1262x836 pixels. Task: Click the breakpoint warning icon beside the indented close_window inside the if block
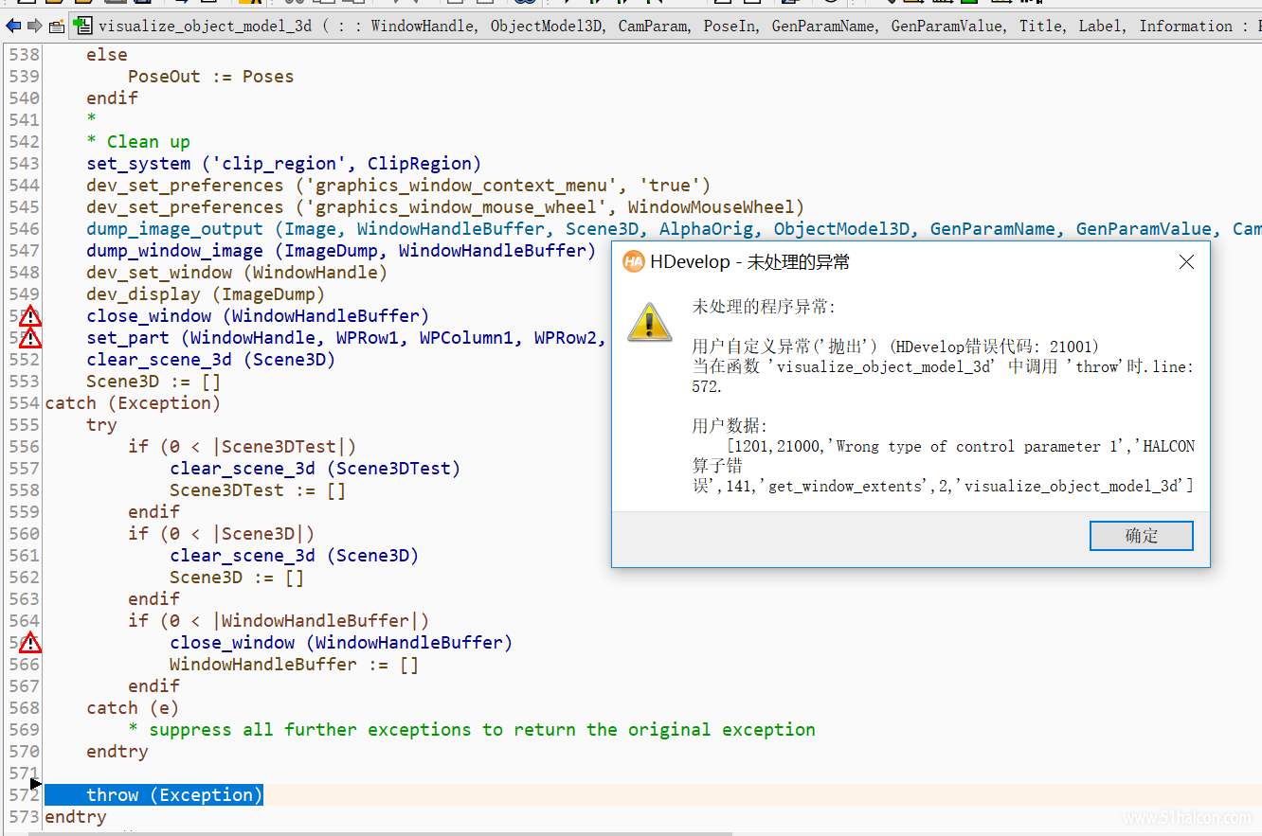pos(30,643)
